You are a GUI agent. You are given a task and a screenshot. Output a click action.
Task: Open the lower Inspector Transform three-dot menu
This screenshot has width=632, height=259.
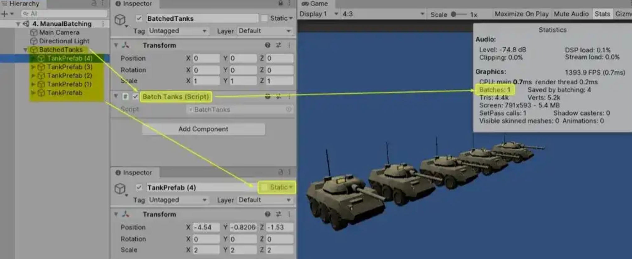289,214
